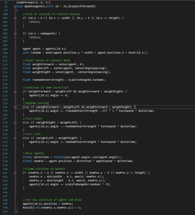The height and width of the screenshot is (215, 195).
Task: Click line number 109 in the gutter
Action: pos(5,49)
